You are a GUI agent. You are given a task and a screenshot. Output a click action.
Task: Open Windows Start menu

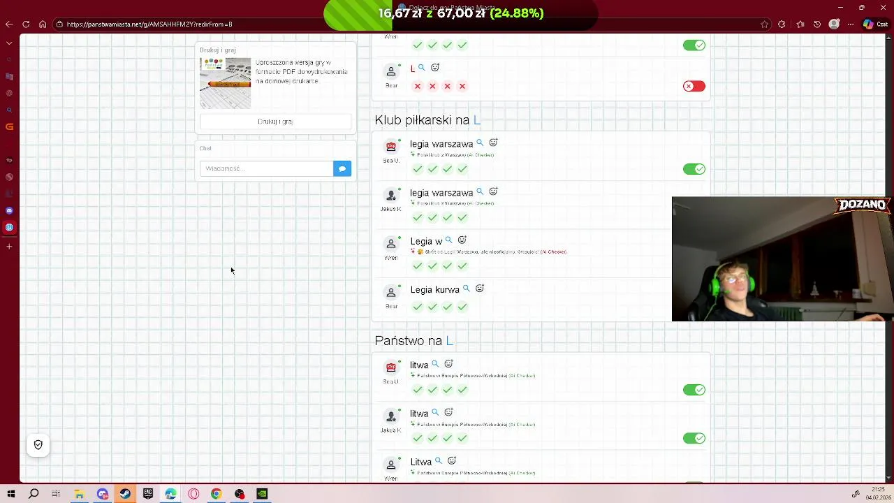pos(11,494)
